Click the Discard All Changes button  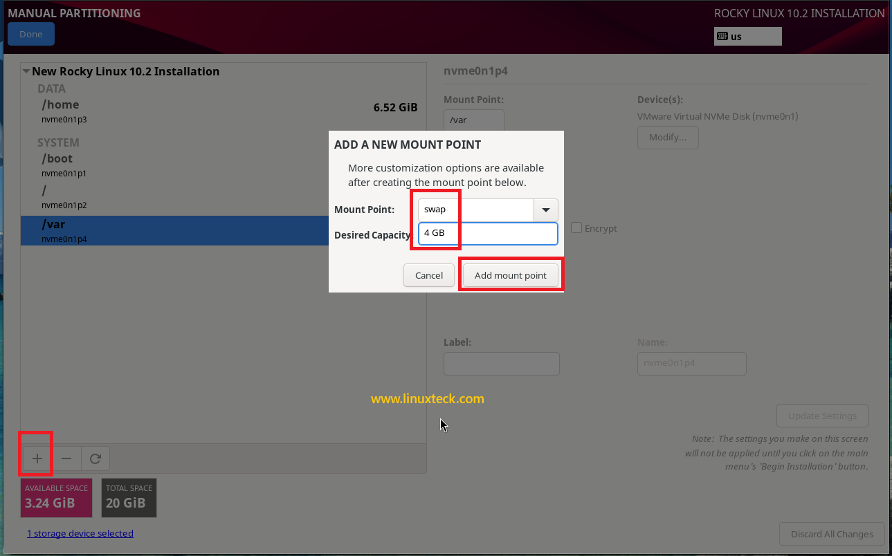click(x=832, y=534)
